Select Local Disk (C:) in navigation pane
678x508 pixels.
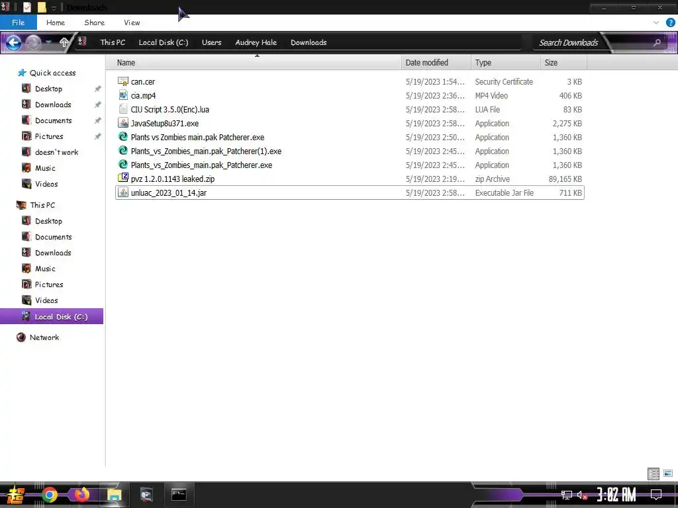tap(52, 317)
